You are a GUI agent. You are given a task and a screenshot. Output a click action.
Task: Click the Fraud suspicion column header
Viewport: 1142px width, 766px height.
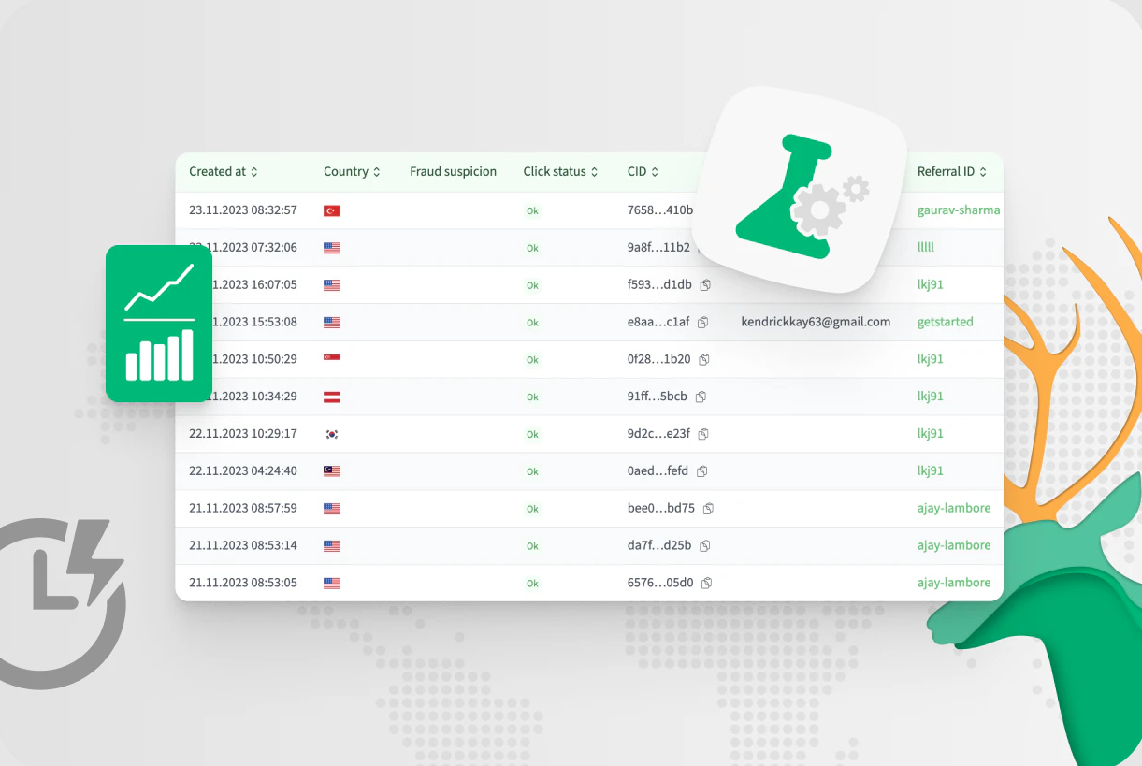tap(453, 172)
